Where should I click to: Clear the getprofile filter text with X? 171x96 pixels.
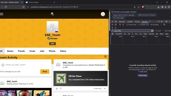(x=152, y=31)
